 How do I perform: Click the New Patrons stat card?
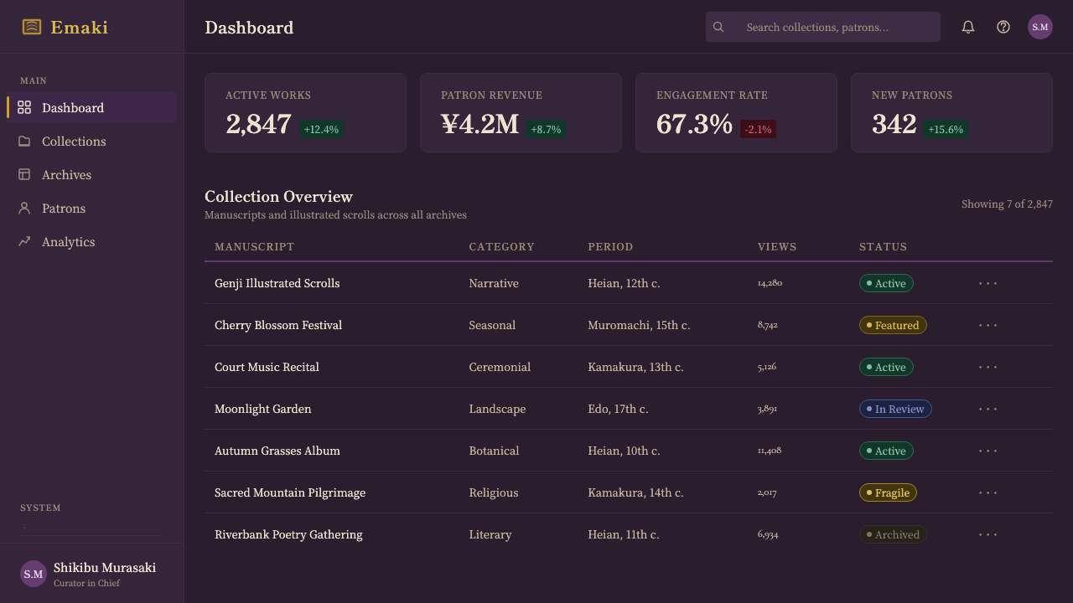[951, 112]
